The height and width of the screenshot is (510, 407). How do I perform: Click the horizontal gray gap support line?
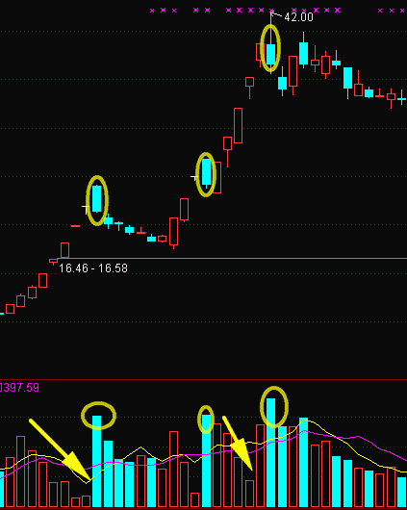(x=232, y=259)
